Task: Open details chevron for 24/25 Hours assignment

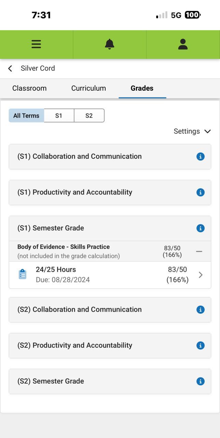Action: (x=201, y=275)
